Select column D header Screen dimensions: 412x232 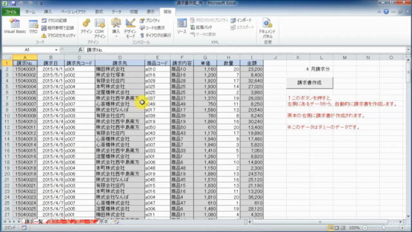point(120,57)
